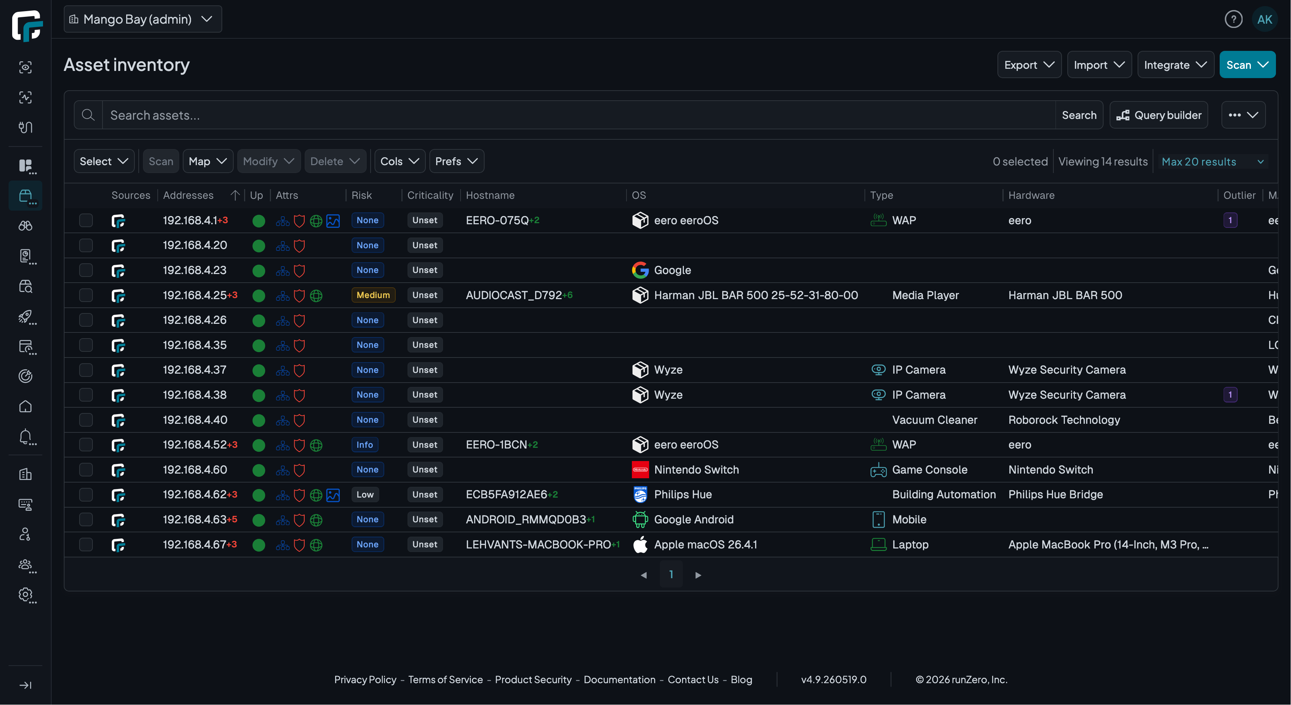This screenshot has width=1291, height=705.
Task: Select checkbox for 192.168.4.23
Action: point(86,270)
